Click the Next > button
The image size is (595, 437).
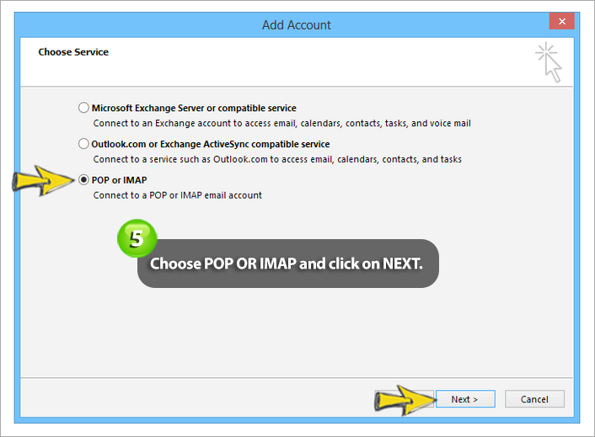coord(465,399)
